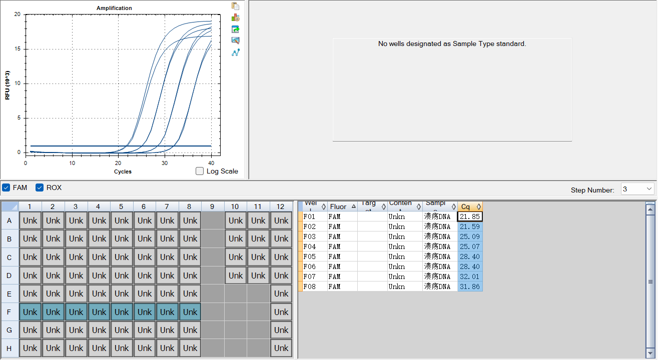Viewport: 658px width, 360px height.
Task: Click sample name cell in F06 row
Action: pos(440,266)
